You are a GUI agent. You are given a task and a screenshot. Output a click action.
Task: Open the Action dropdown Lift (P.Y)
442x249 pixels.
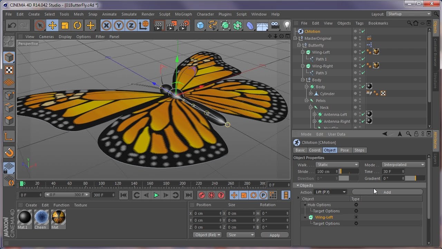[x=330, y=192]
